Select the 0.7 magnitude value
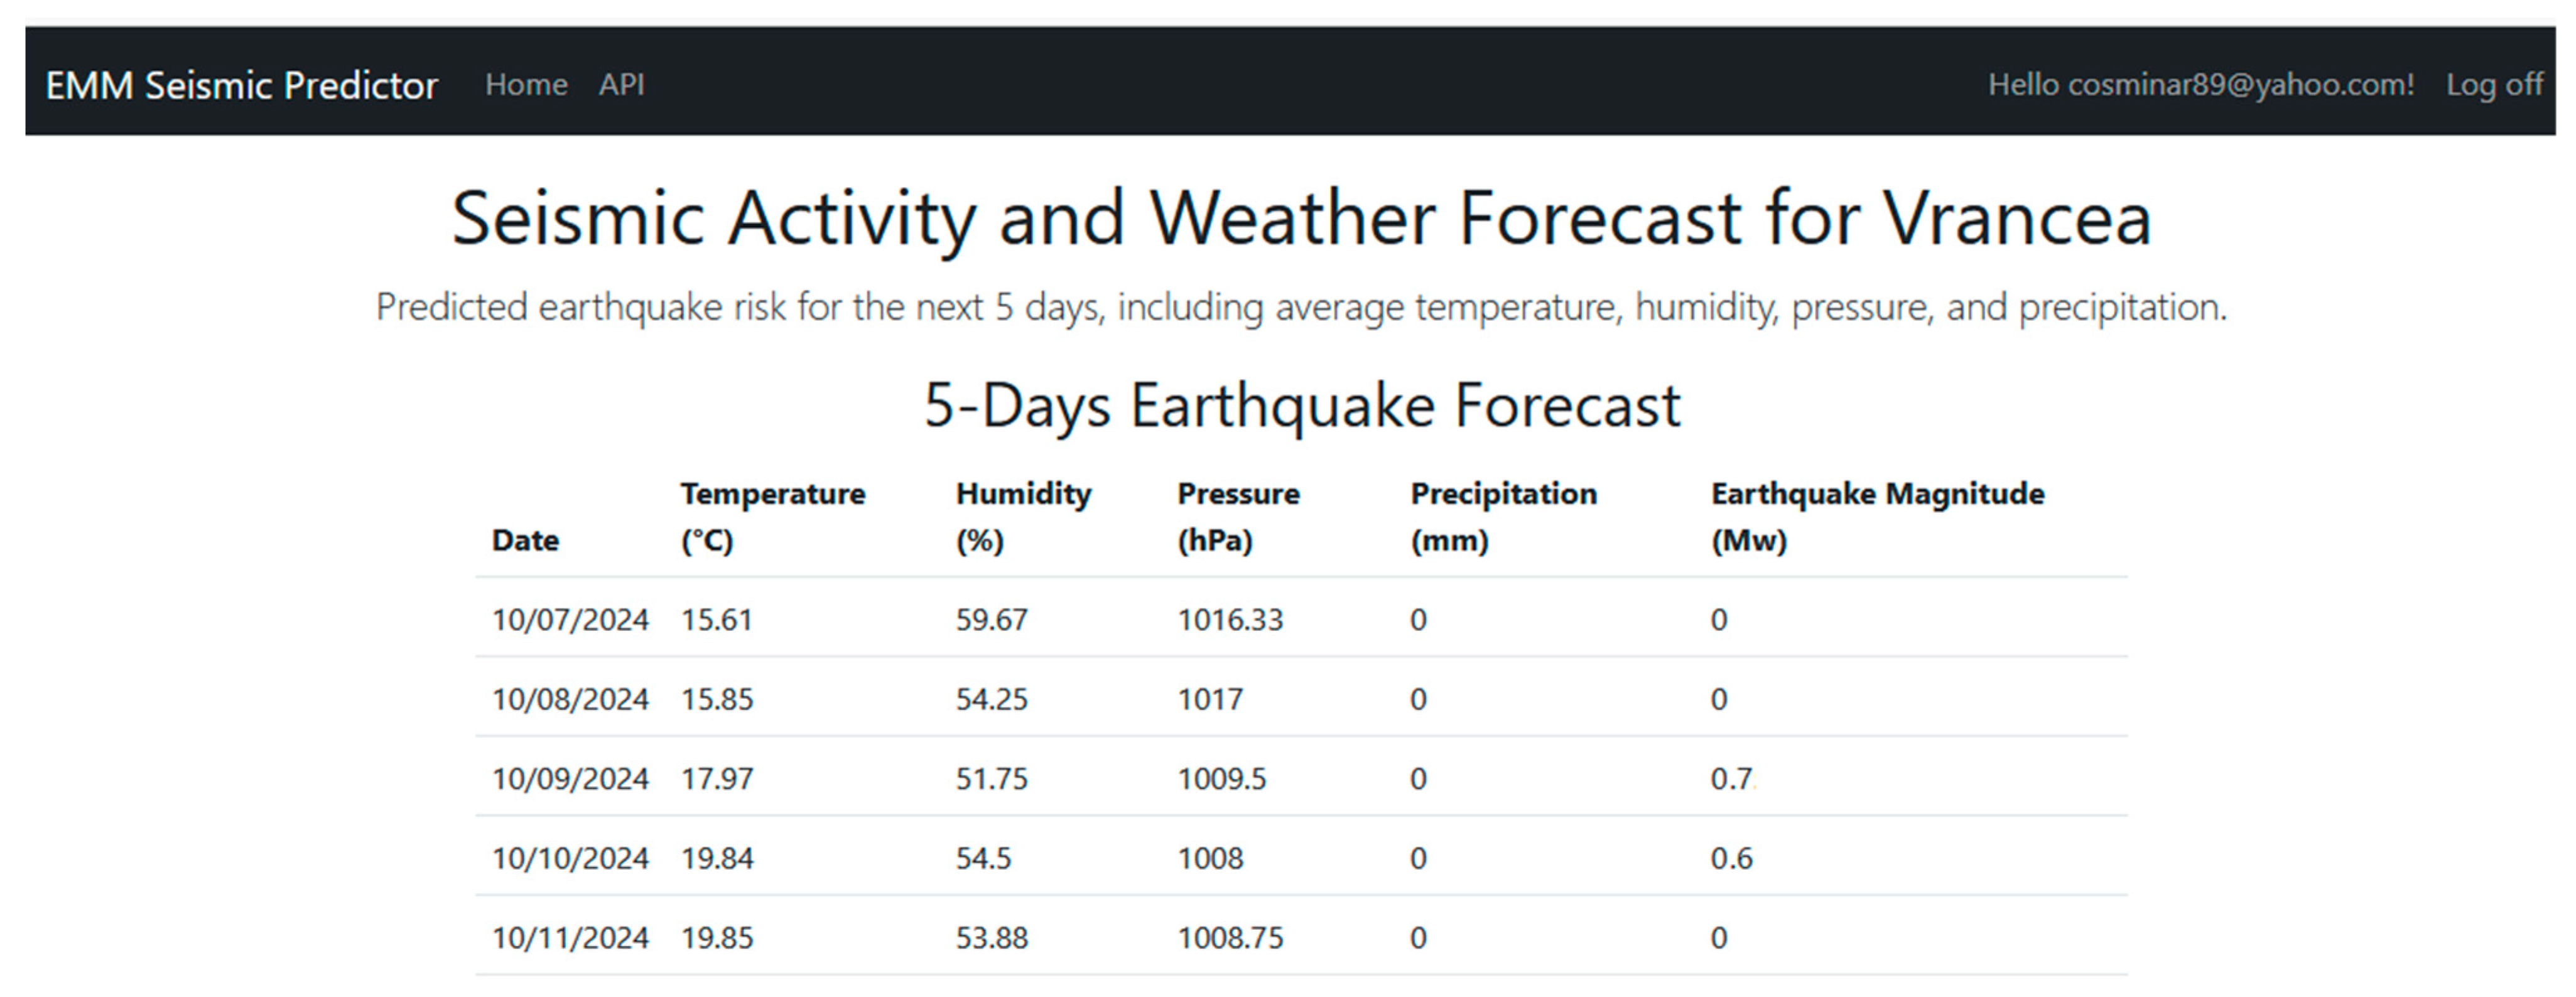Screen dimensions: 2576x997 tap(1731, 779)
